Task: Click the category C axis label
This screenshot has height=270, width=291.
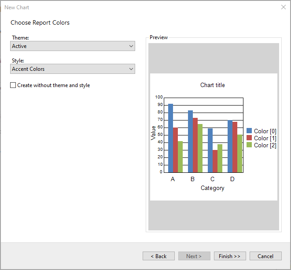Action: (213, 179)
